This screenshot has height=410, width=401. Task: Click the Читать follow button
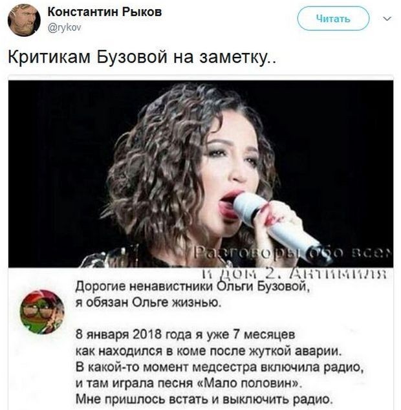click(x=333, y=19)
